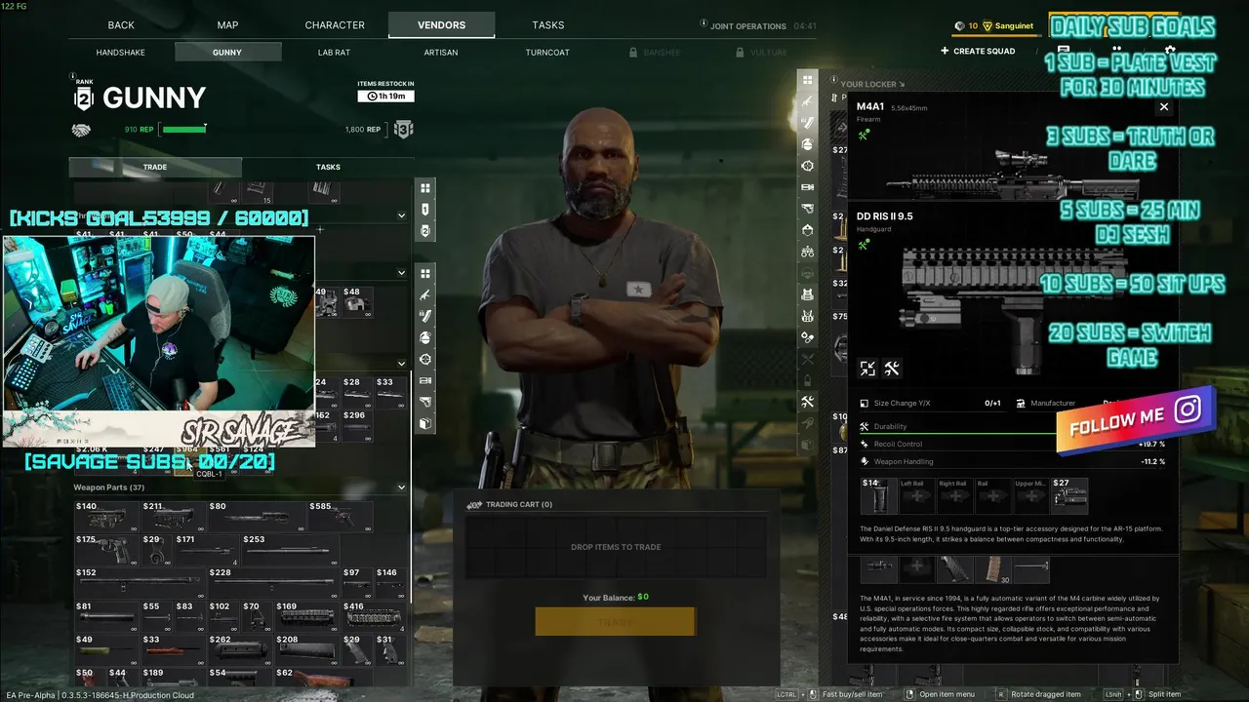
Task: Click the resize icon on DD RIS preview
Action: click(x=867, y=369)
